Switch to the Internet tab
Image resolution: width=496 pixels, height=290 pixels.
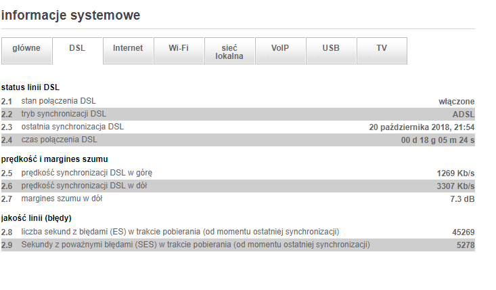click(x=128, y=49)
